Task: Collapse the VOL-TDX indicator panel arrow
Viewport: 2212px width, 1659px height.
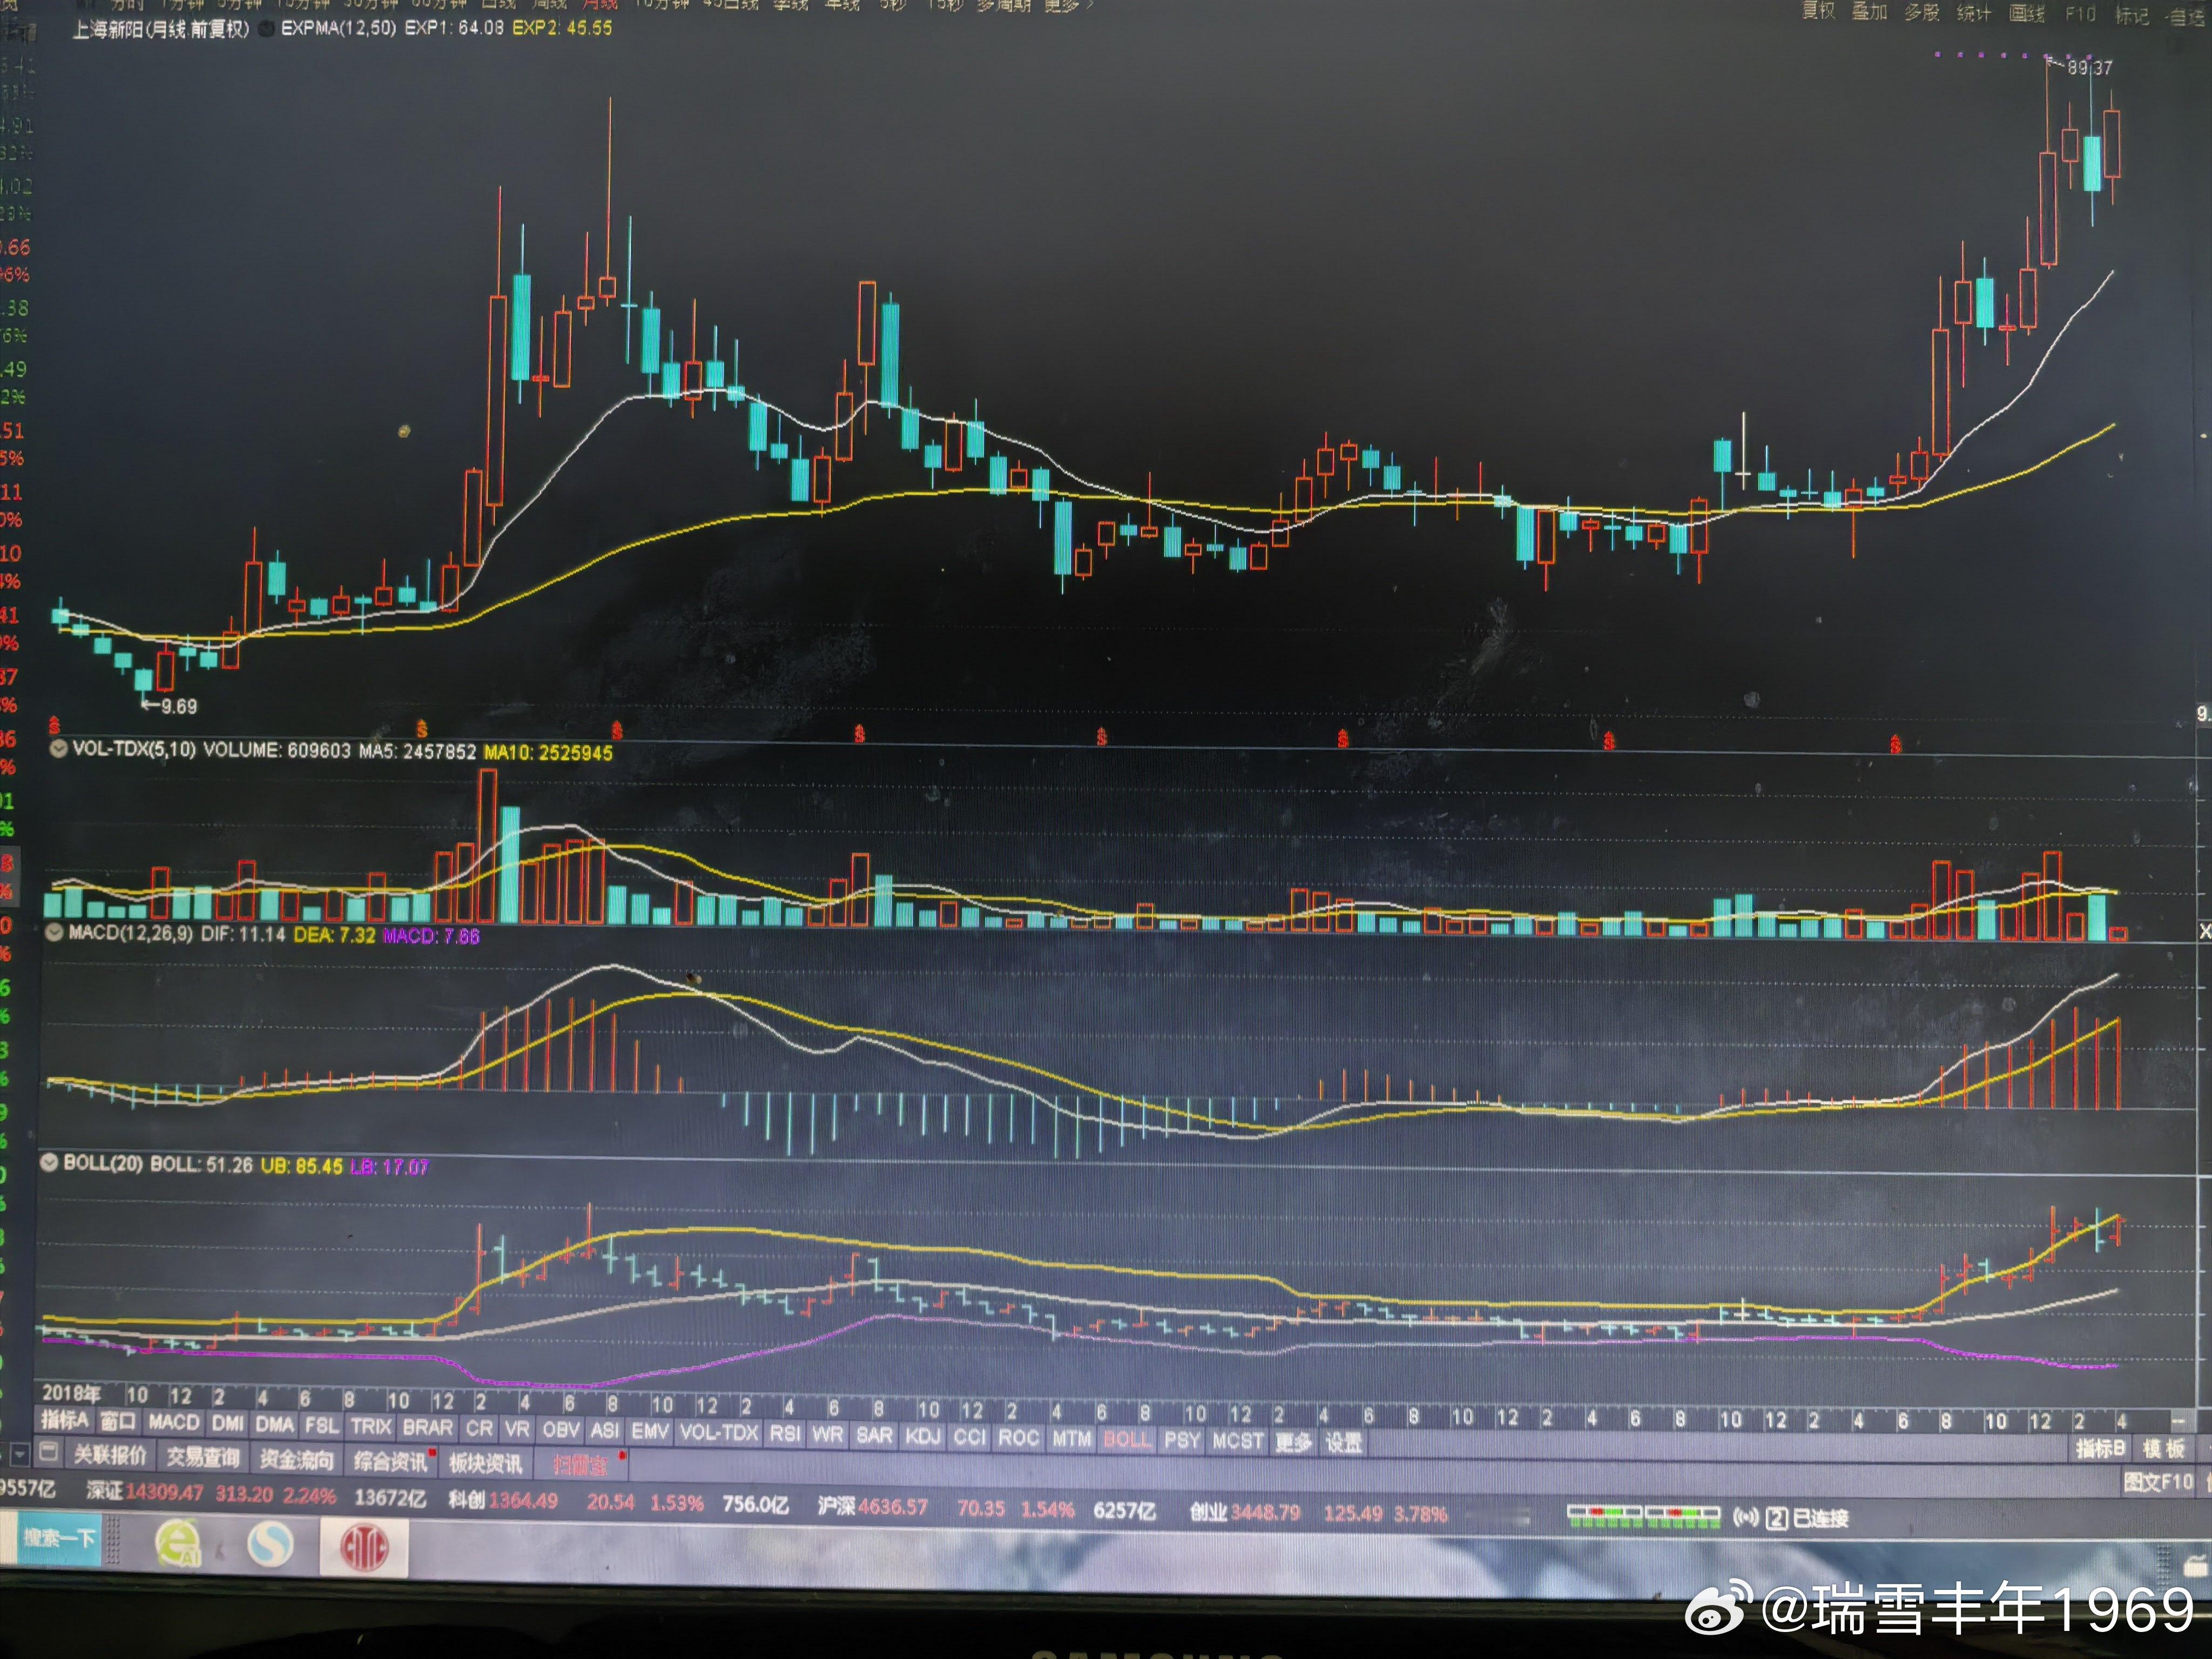Action: (x=58, y=749)
